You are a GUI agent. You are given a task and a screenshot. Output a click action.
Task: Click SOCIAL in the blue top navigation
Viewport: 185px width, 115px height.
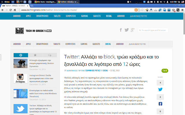point(109,16)
